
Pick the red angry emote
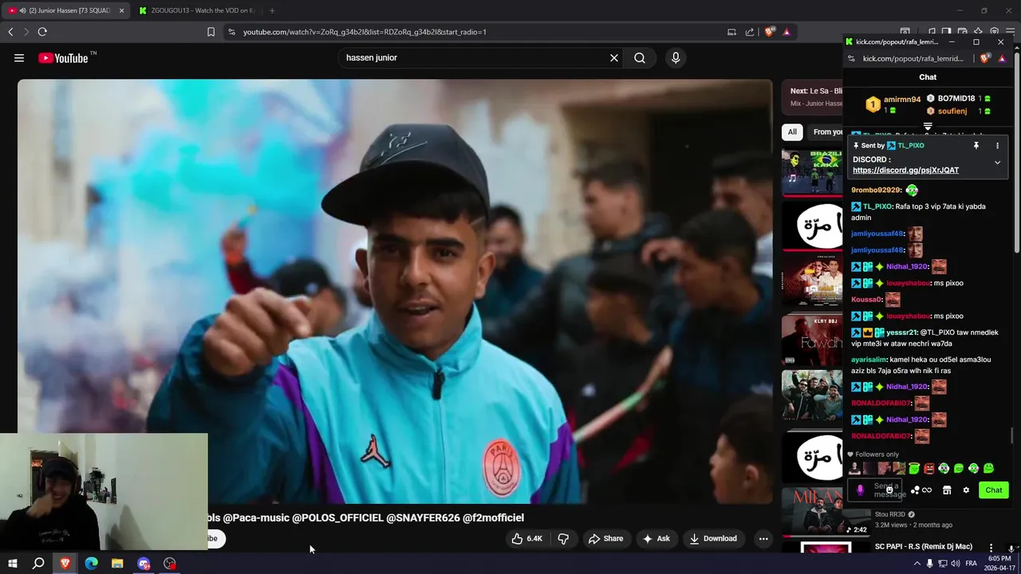point(928,469)
